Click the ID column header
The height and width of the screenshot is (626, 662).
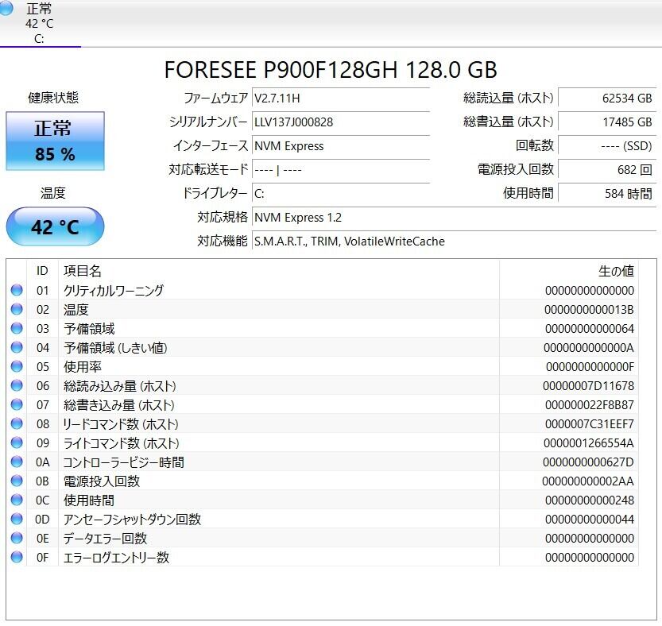click(42, 271)
